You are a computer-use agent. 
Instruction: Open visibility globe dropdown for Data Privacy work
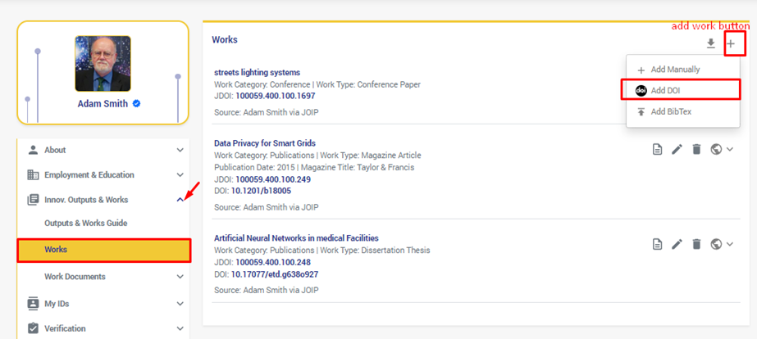pos(721,149)
